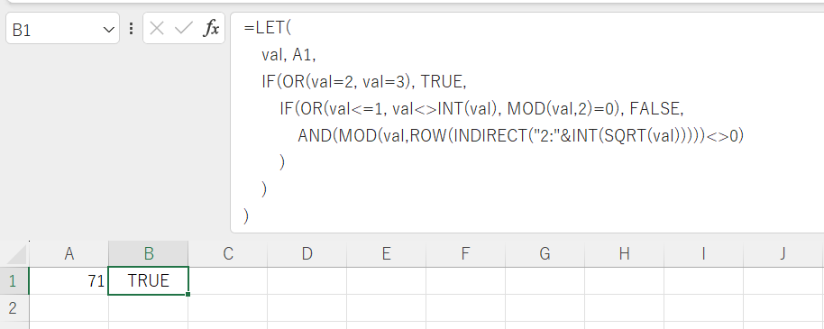Cancel formula entry with X icon
The image size is (824, 329).
157,28
